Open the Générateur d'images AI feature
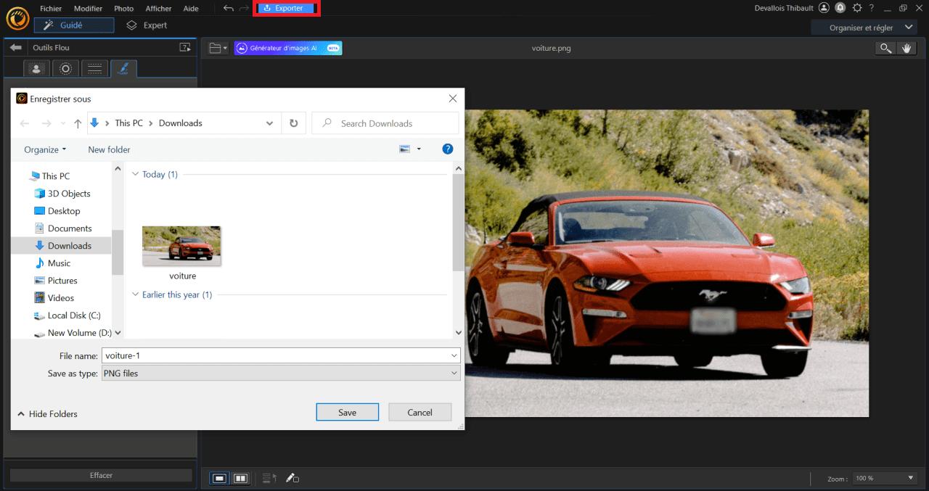Image resolution: width=929 pixels, height=491 pixels. [x=287, y=48]
